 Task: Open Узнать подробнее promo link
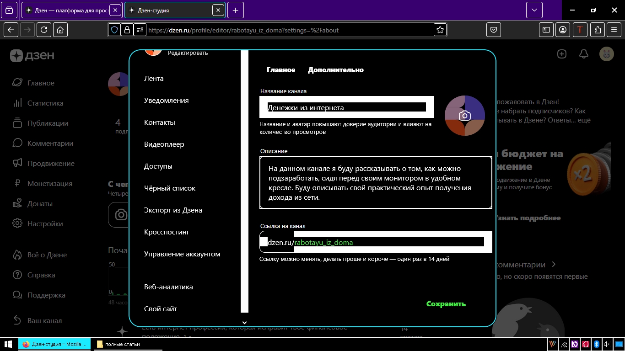pyautogui.click(x=528, y=218)
